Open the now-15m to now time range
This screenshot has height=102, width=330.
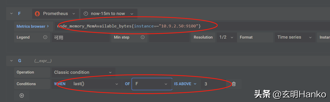click(109, 13)
